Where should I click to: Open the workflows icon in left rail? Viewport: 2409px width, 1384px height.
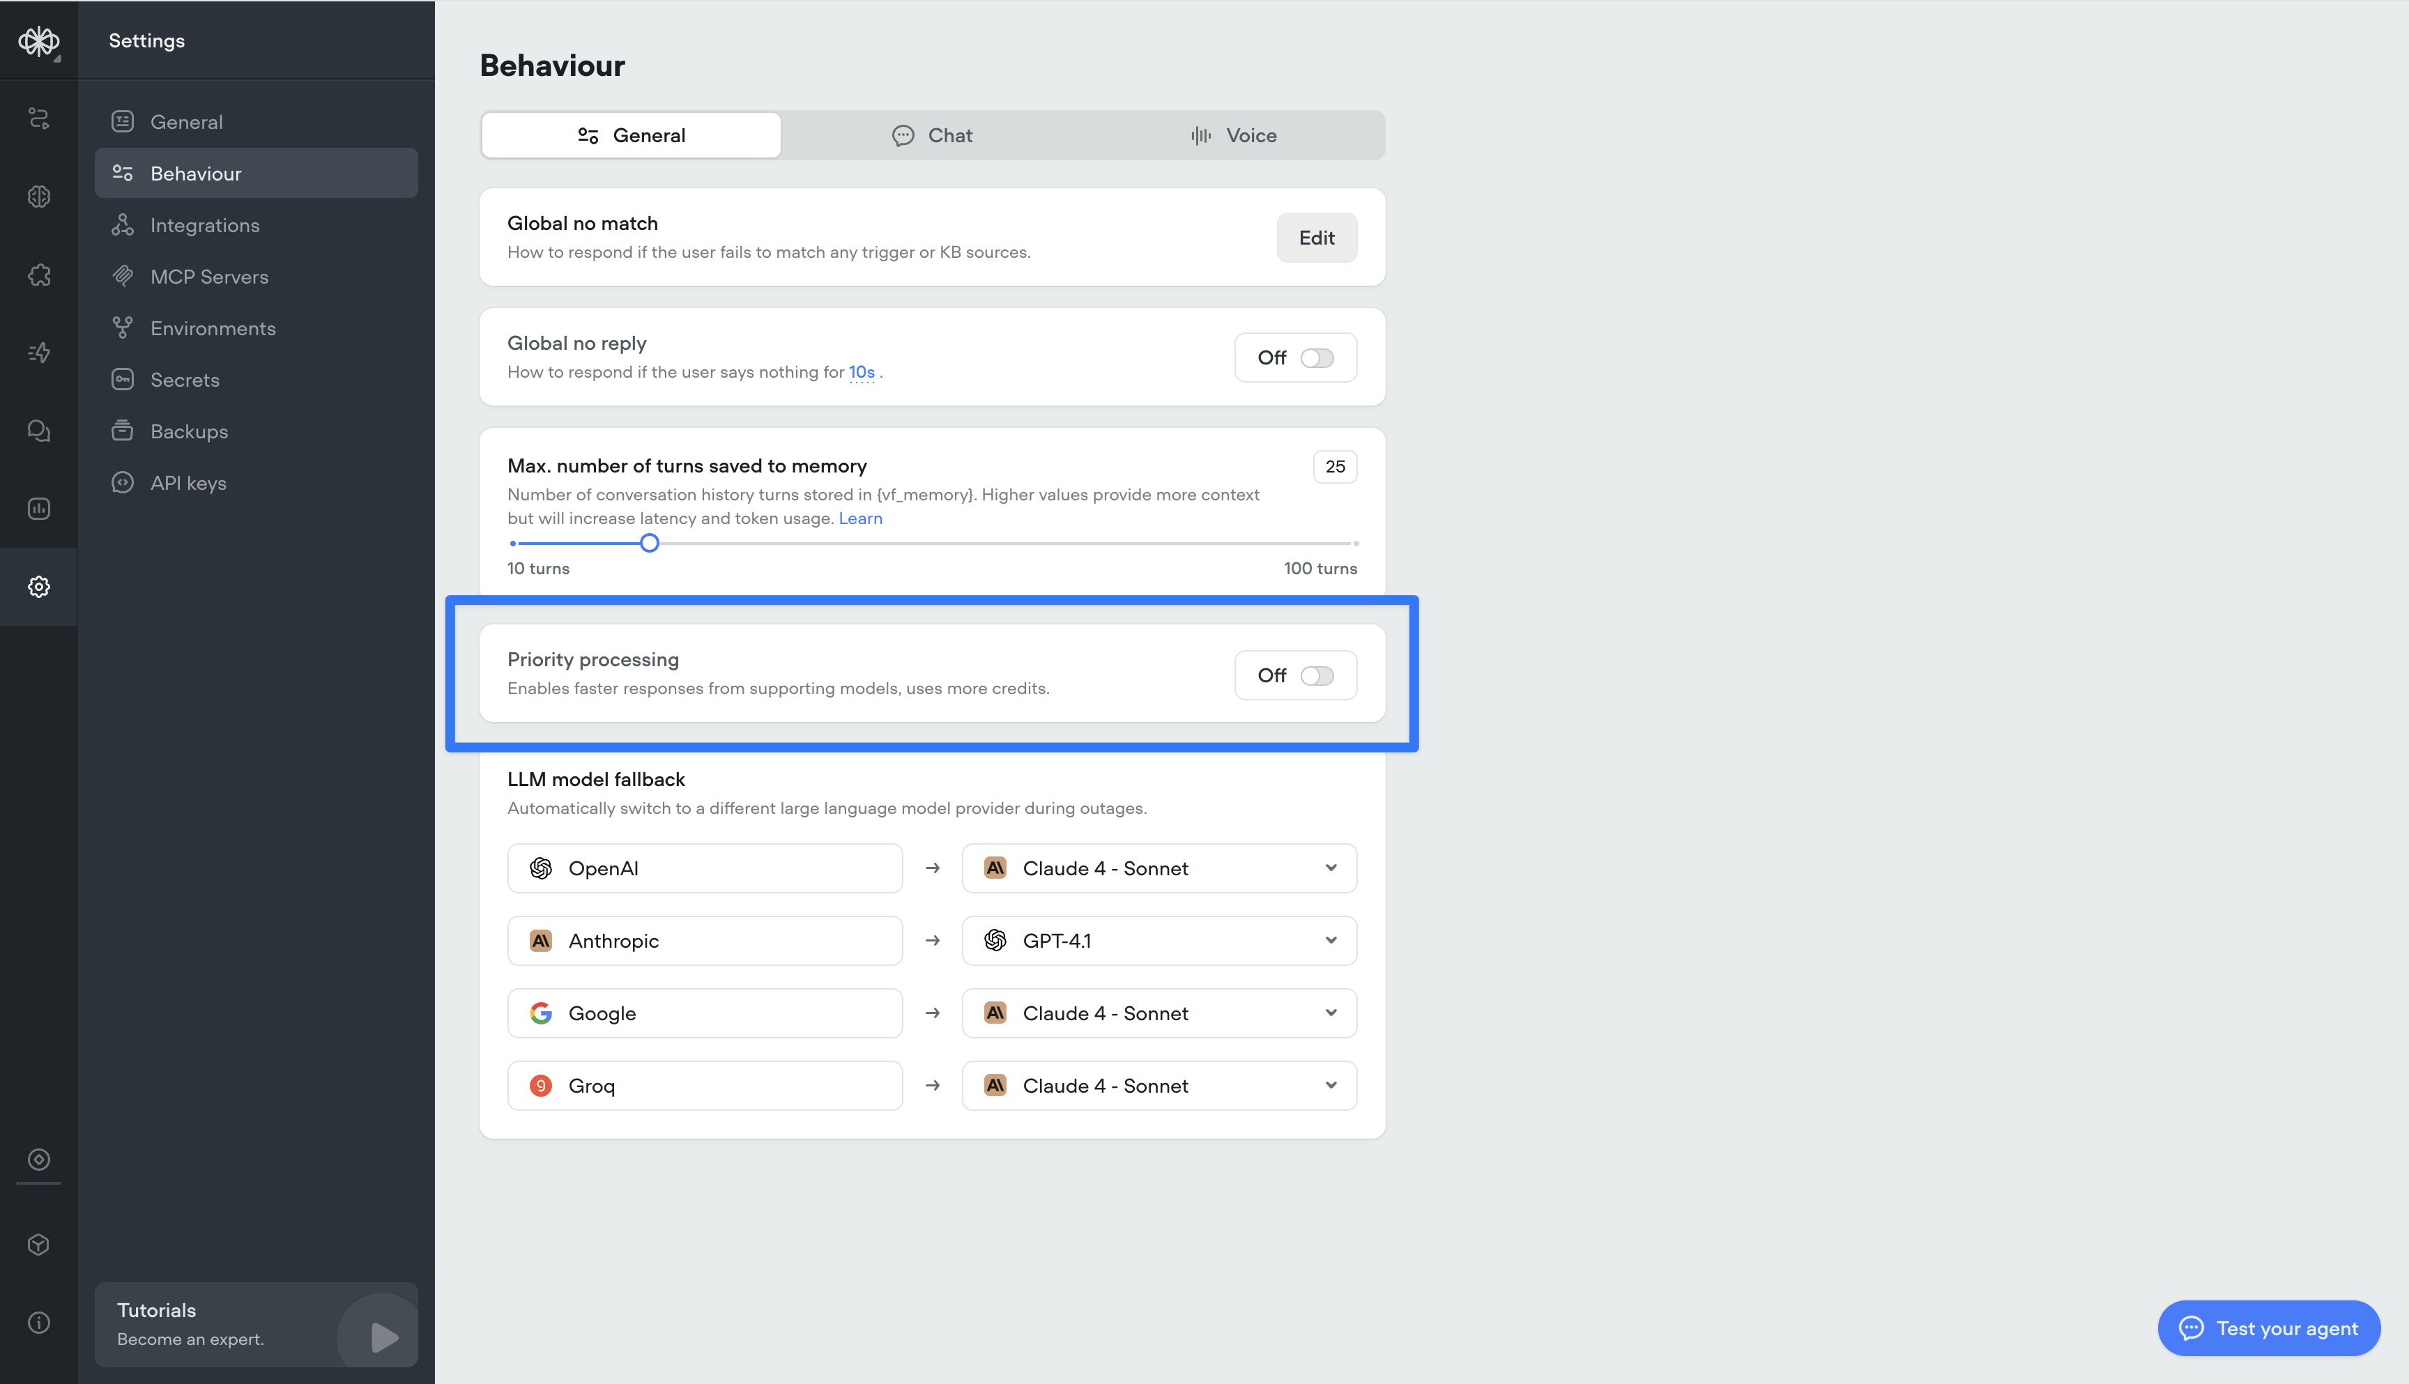tap(38, 118)
